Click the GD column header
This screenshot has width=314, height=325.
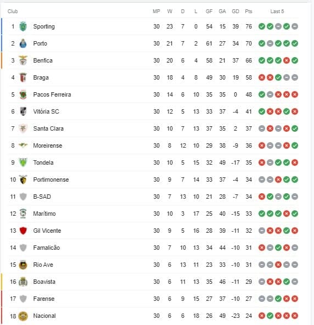235,12
